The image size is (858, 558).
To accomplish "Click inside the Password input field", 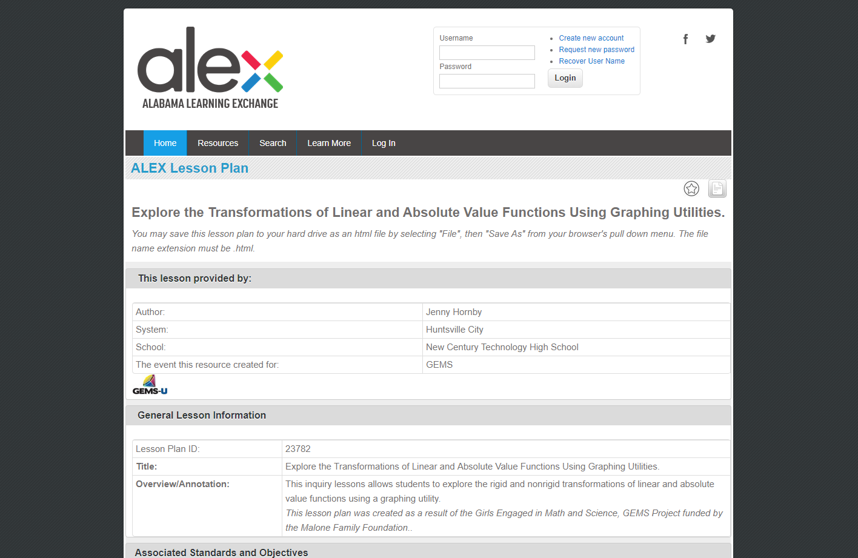I will pyautogui.click(x=487, y=81).
